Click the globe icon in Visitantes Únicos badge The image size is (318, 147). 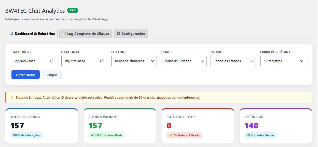coord(249,135)
